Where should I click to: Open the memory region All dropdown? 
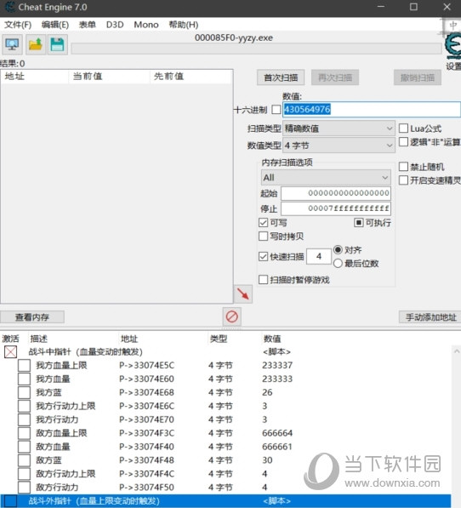click(326, 178)
